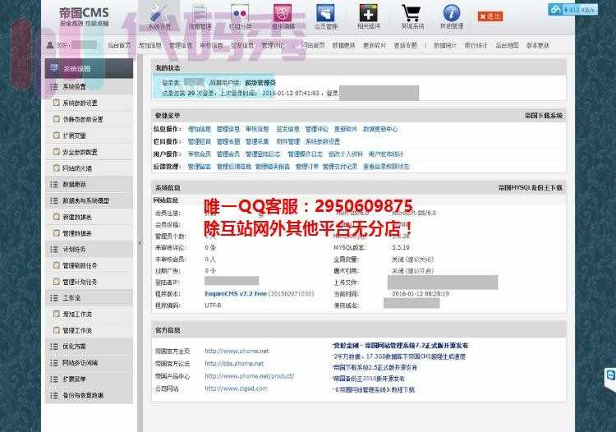Open 数据统计 in navigation bar

coord(444,45)
